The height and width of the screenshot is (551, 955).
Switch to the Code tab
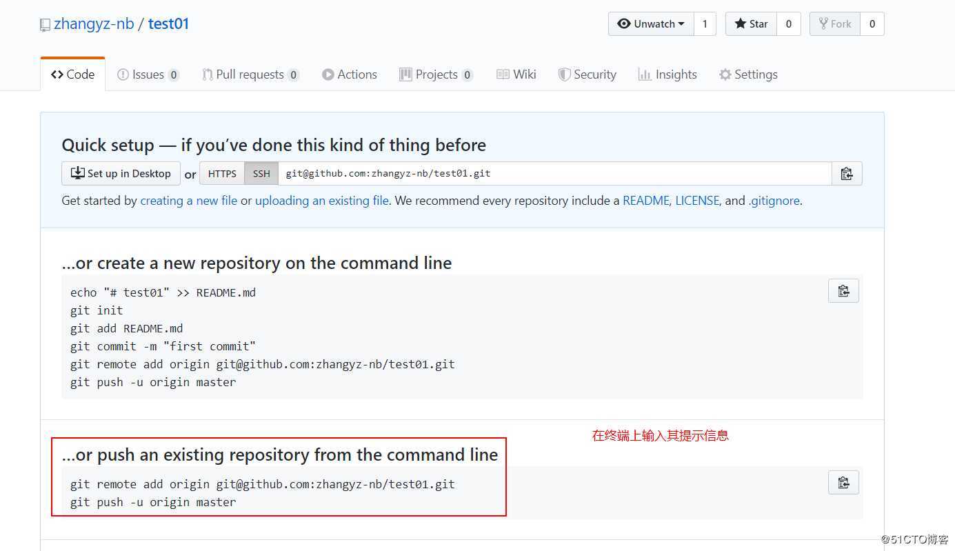click(73, 74)
